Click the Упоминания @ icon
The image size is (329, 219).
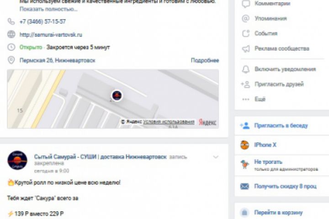[x=246, y=18]
